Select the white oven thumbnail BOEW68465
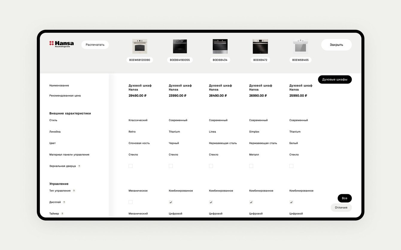401x250 pixels. pyautogui.click(x=300, y=47)
